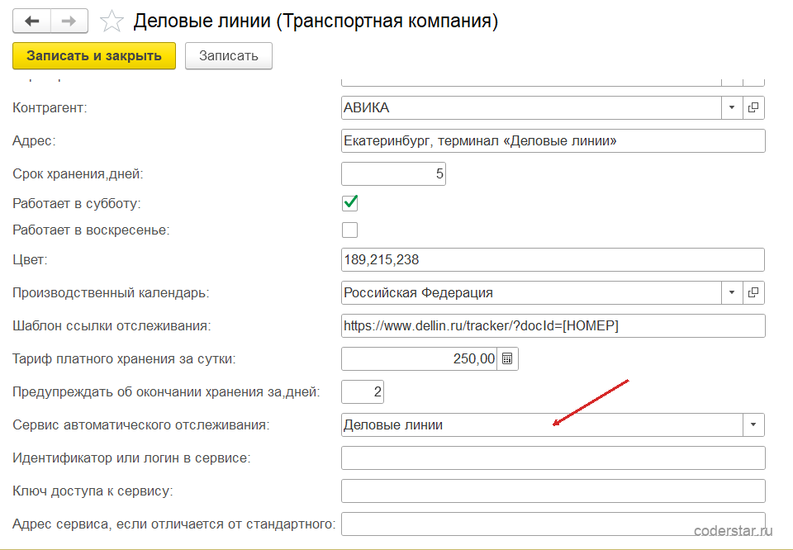The image size is (793, 550).
Task: Click the Деловые линии tracking service field
Action: click(x=542, y=425)
